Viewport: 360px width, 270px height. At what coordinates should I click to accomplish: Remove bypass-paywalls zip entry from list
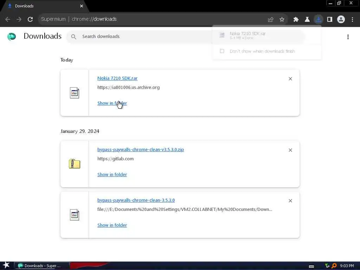290,150
